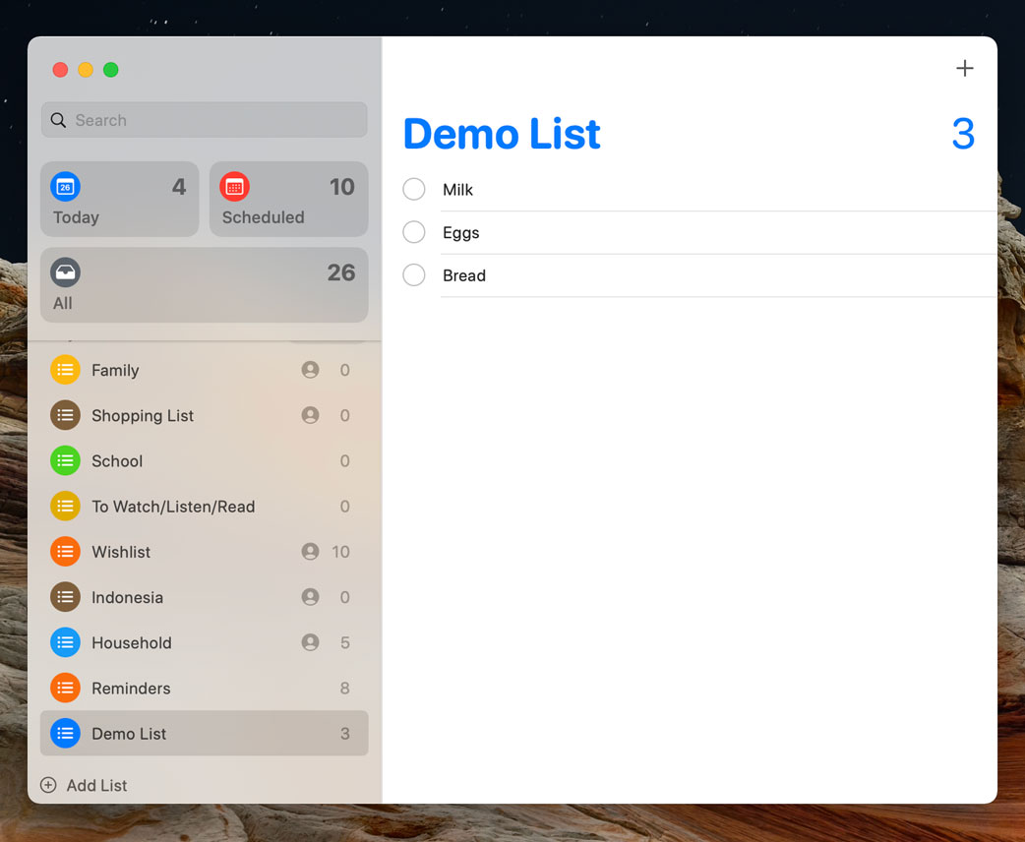1025x842 pixels.
Task: Click the brown Shopping List icon
Action: pos(65,415)
